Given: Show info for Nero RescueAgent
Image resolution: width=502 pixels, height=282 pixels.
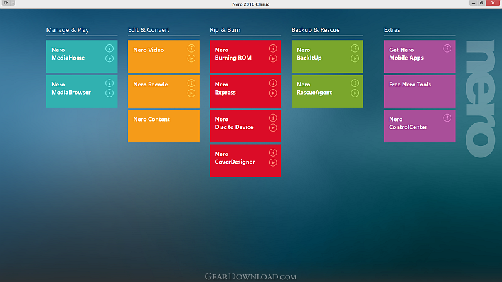Looking at the screenshot, I should click(355, 83).
